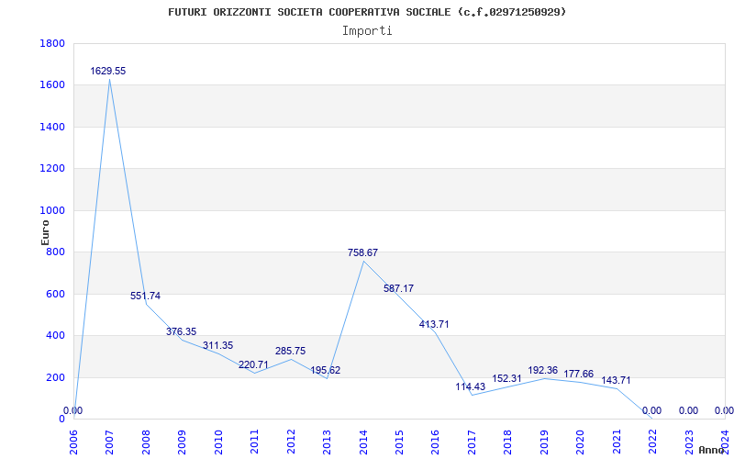Select the 376.35 data label

(x=181, y=331)
